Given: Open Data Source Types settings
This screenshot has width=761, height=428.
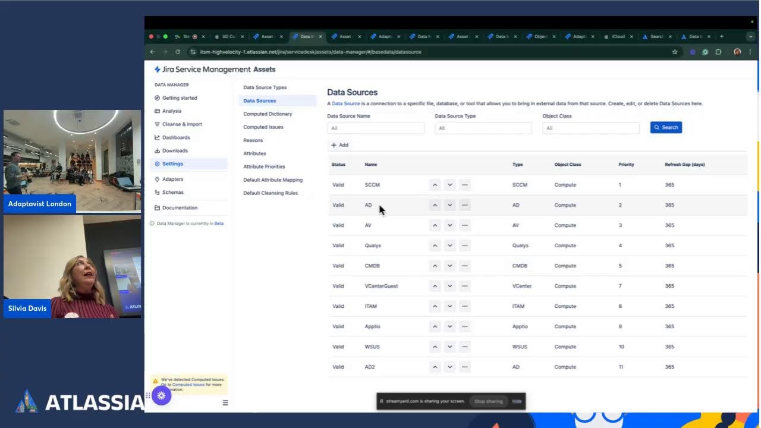Looking at the screenshot, I should [265, 87].
